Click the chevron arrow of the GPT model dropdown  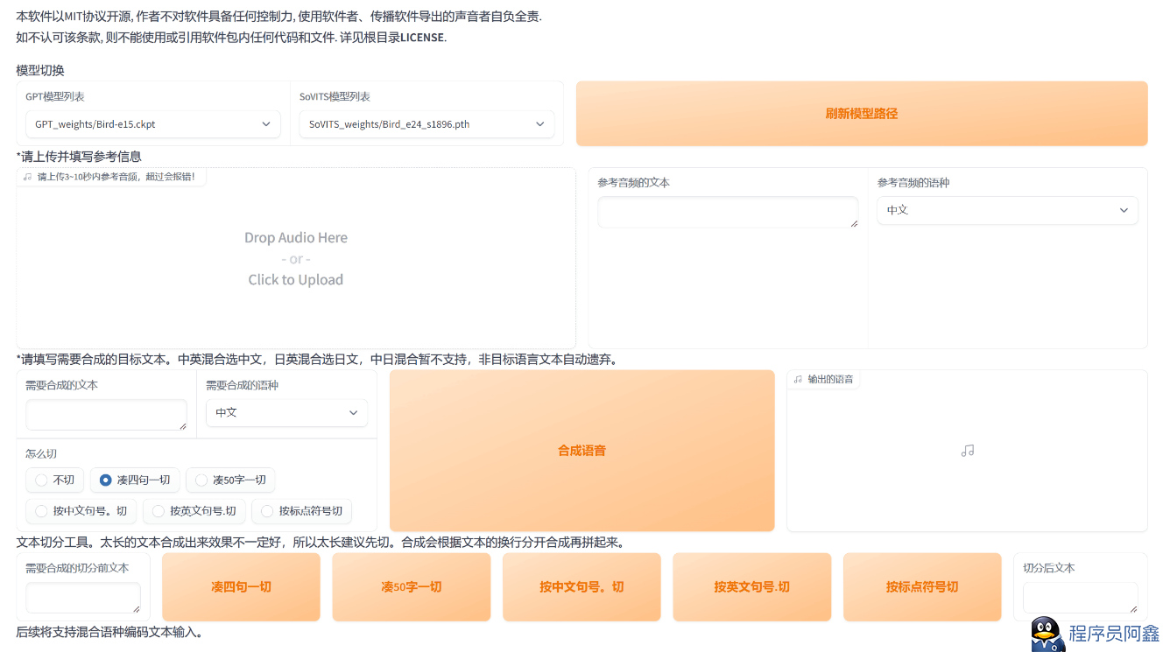[266, 124]
